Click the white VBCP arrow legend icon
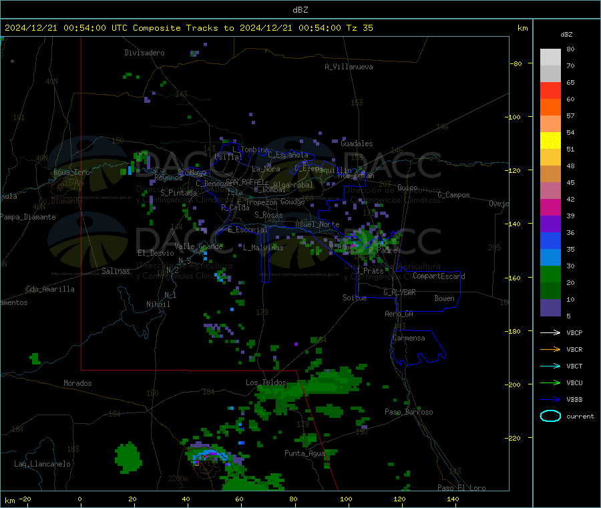601x508 pixels. point(550,332)
